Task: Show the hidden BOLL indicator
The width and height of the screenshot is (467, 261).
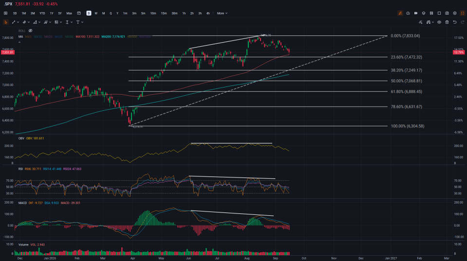Action: pos(30,31)
